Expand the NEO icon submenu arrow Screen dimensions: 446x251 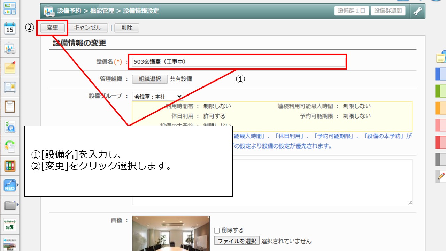pyautogui.click(x=18, y=185)
